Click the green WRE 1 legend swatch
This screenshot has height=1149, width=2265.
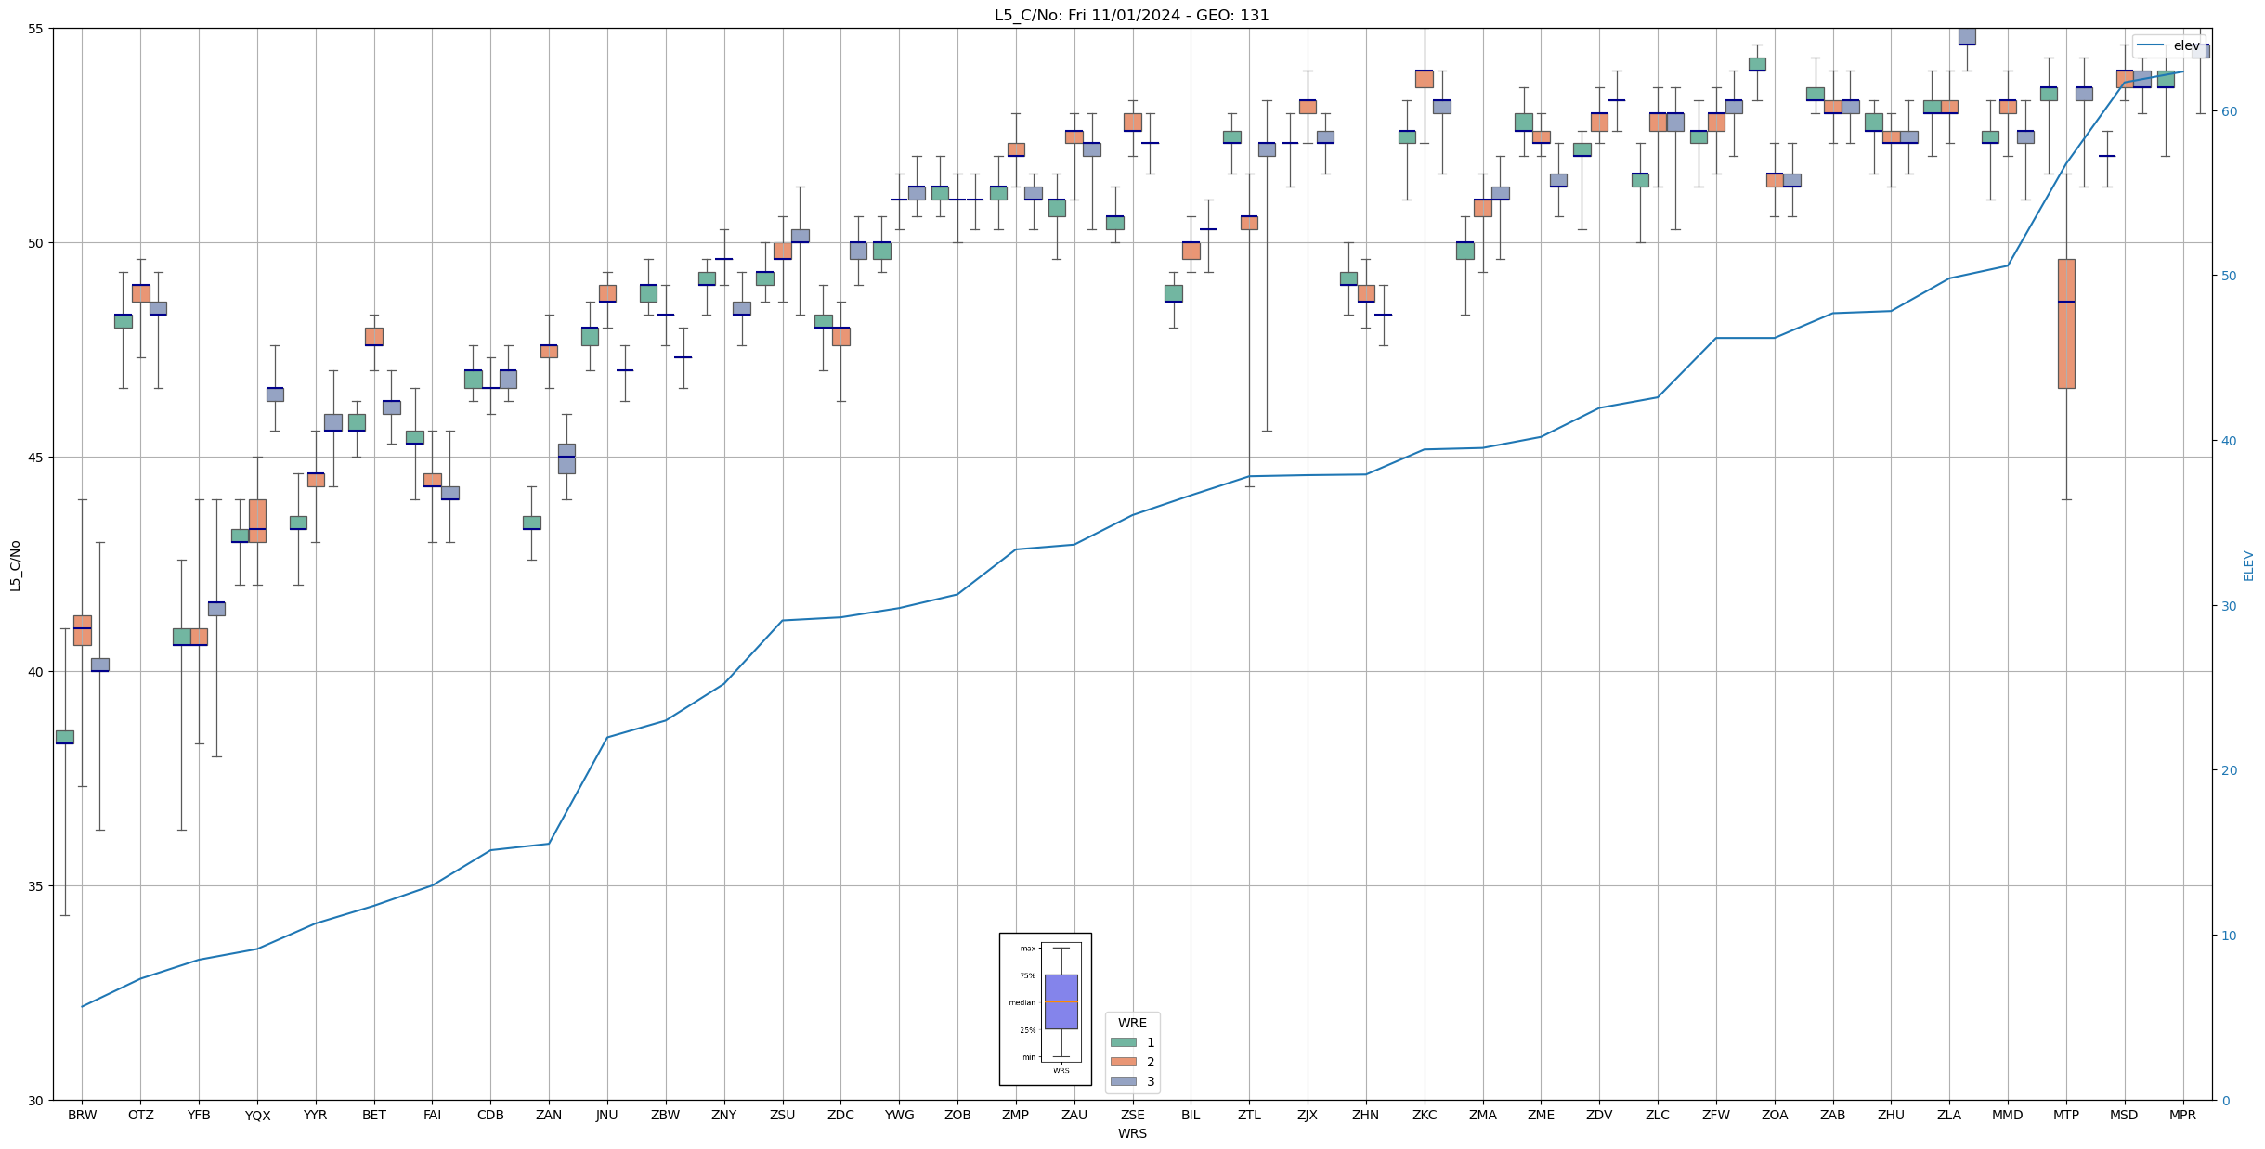pos(1123,1042)
